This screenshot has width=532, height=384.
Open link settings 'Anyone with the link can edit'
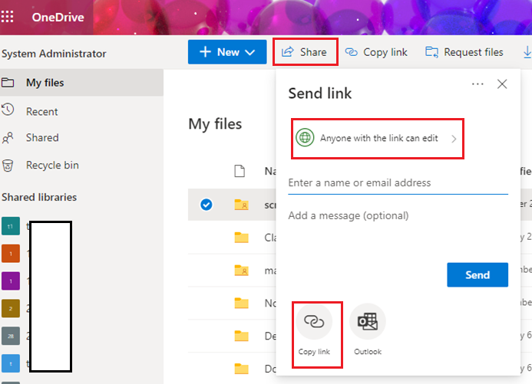(377, 138)
